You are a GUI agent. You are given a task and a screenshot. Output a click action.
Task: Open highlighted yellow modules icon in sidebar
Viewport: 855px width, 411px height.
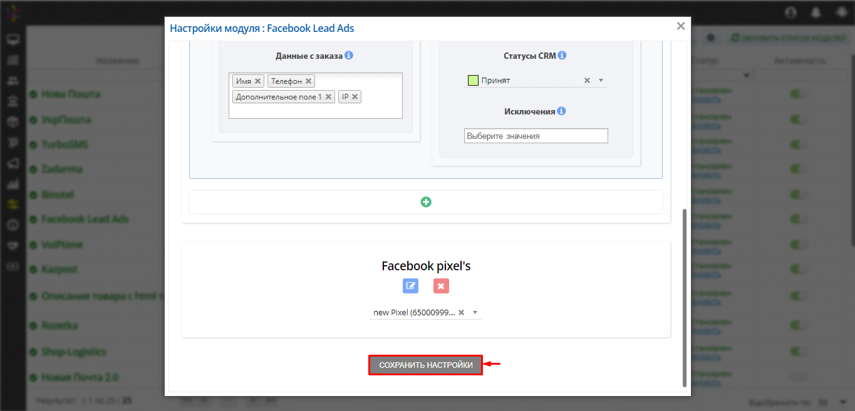[x=13, y=205]
